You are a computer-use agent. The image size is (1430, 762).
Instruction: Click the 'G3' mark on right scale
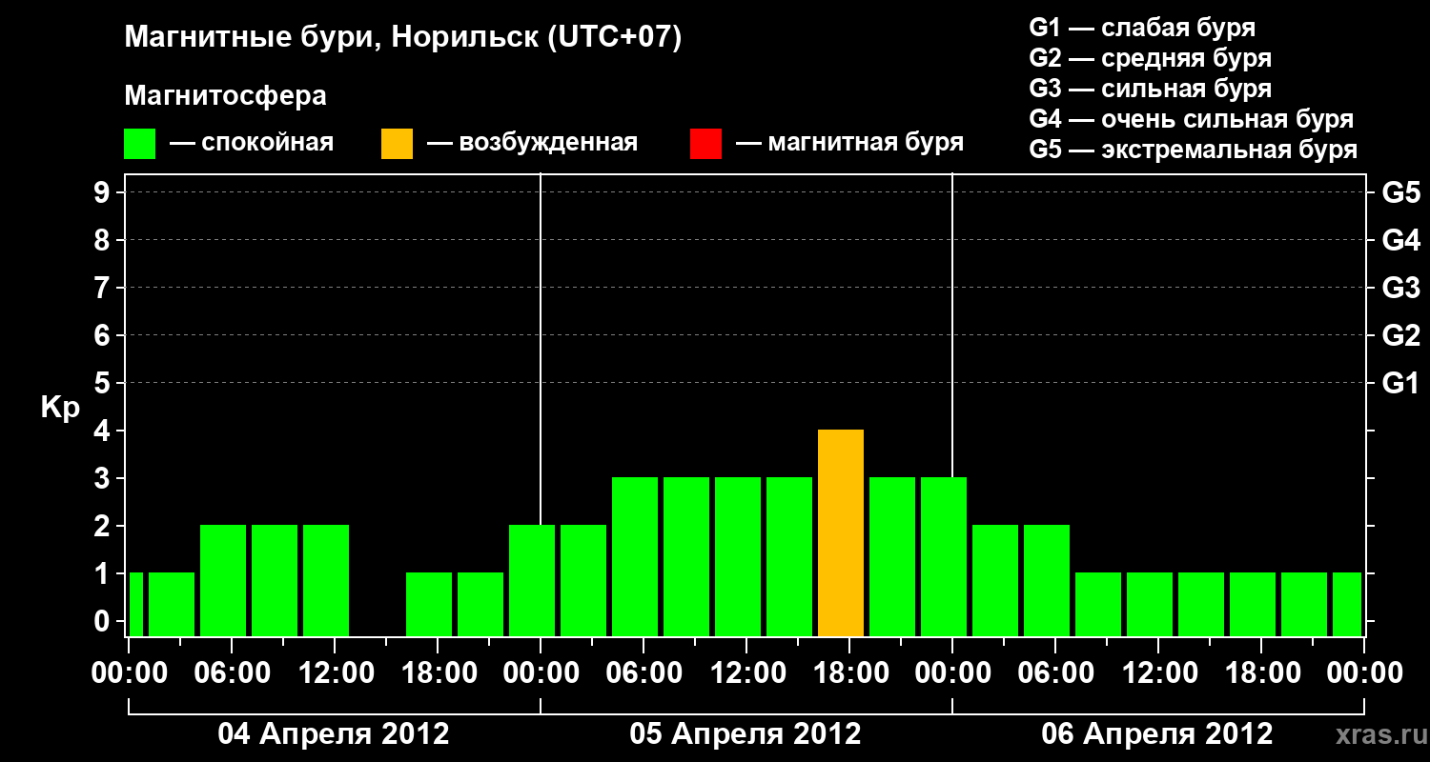[x=1400, y=289]
